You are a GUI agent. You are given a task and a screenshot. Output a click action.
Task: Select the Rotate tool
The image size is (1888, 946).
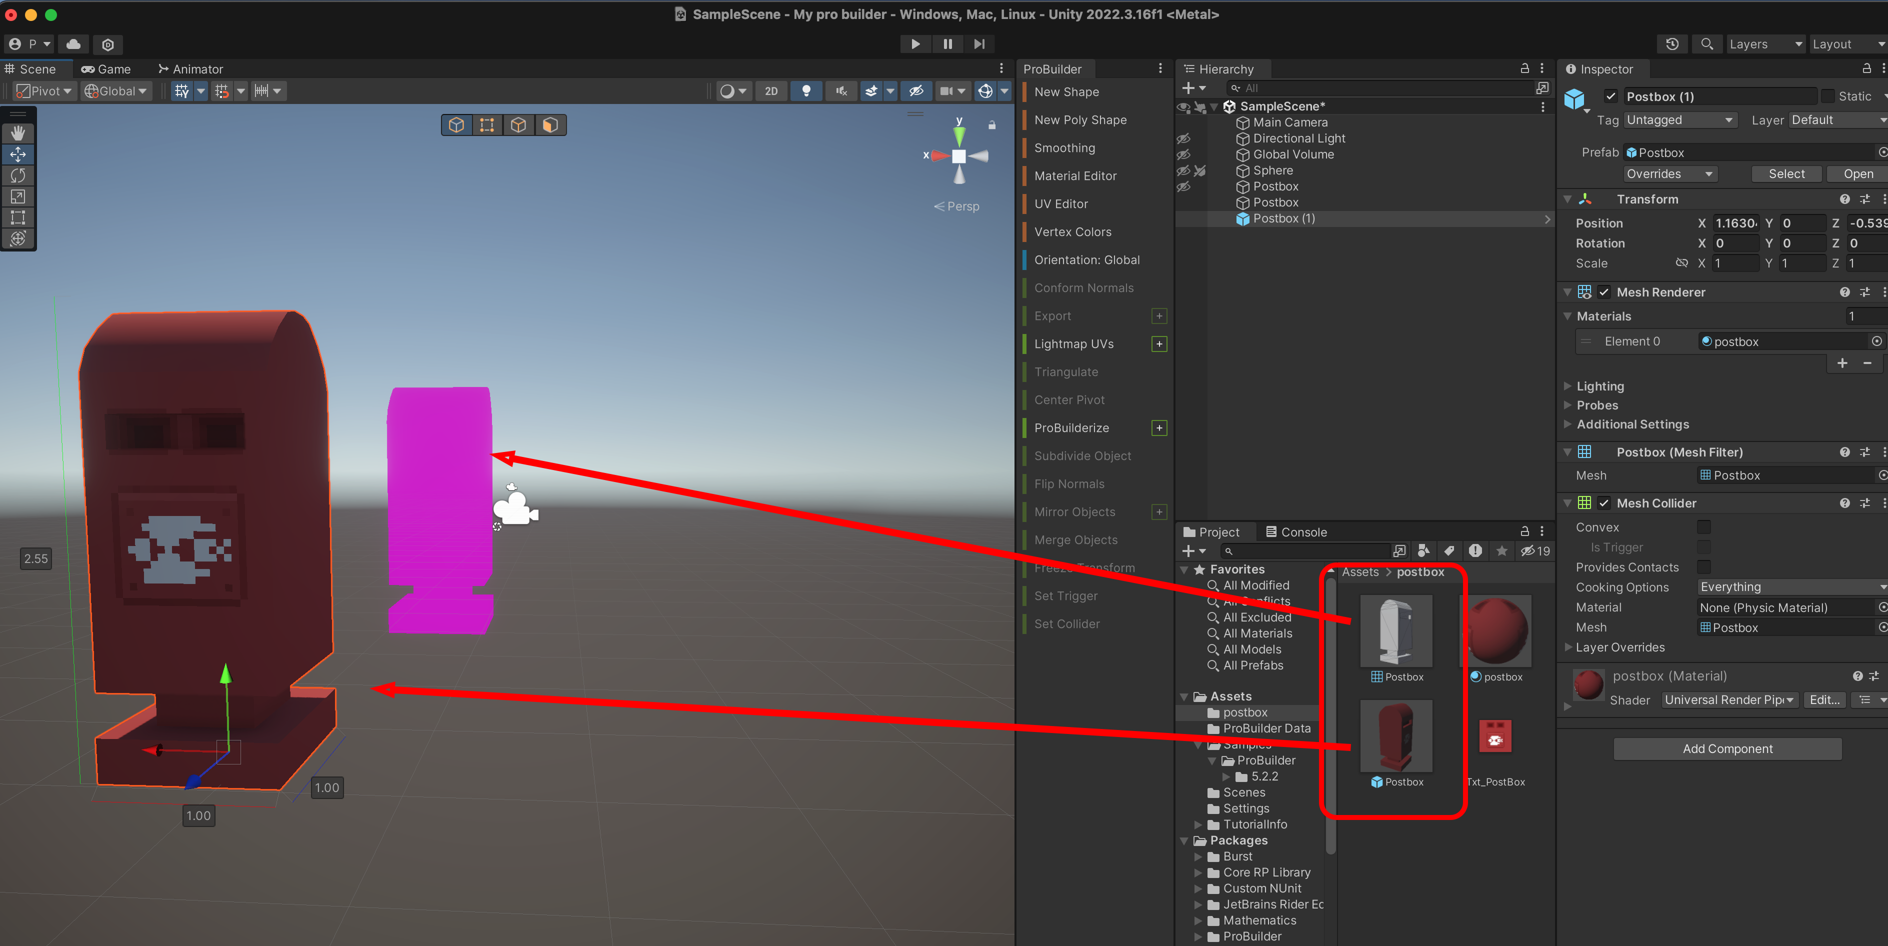(18, 175)
